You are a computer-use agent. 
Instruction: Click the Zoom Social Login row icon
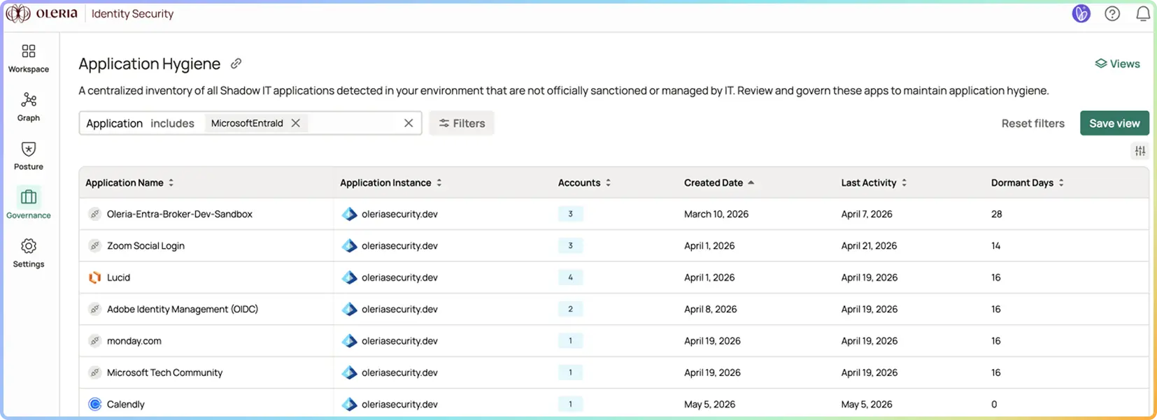(95, 245)
